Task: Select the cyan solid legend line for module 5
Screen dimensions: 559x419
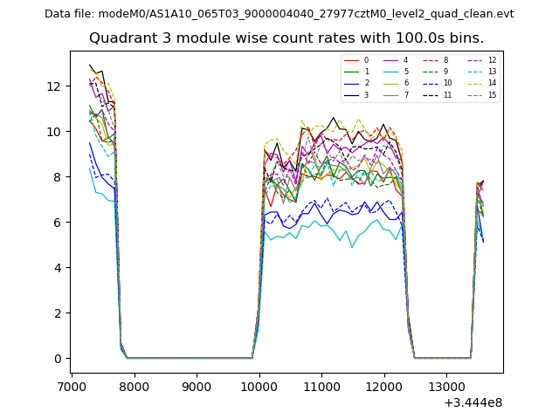Action: click(x=391, y=72)
